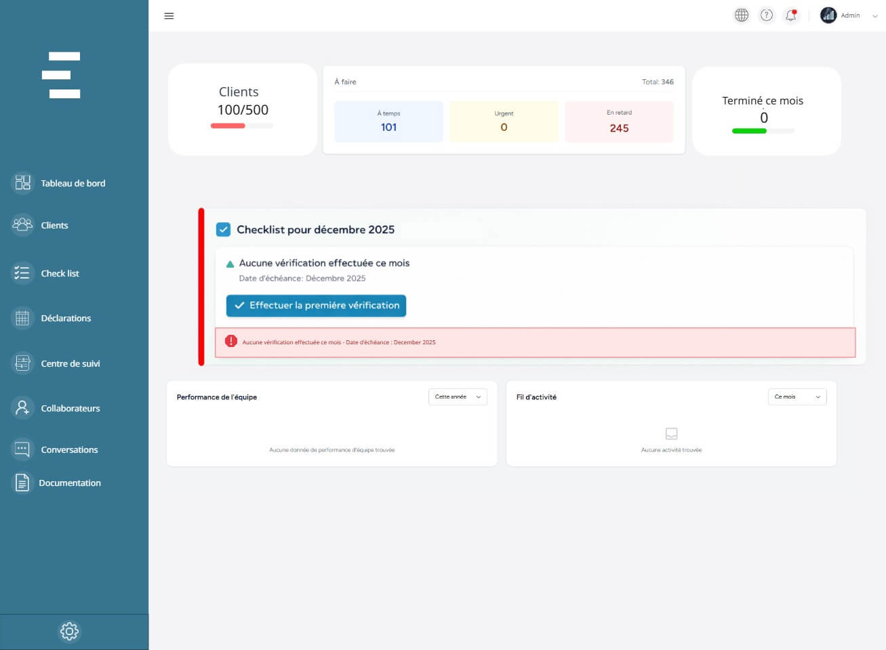
Task: Open the notifications bell
Action: click(790, 15)
